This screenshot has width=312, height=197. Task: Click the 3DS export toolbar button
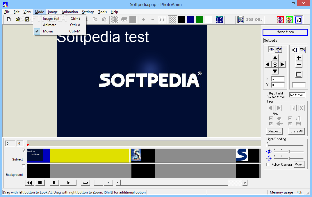tap(250, 20)
